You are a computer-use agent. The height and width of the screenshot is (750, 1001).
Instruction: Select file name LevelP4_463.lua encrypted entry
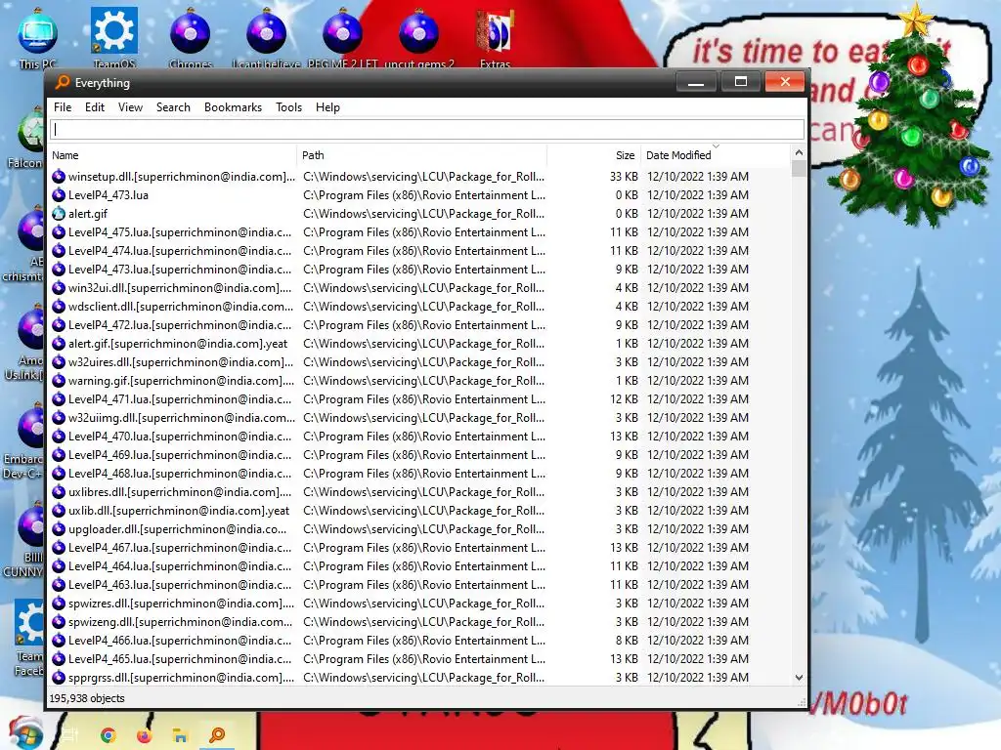coord(180,585)
